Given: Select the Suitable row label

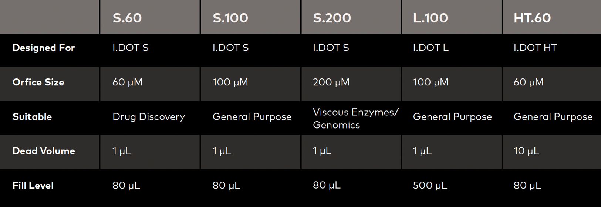Looking at the screenshot, I should tap(32, 117).
